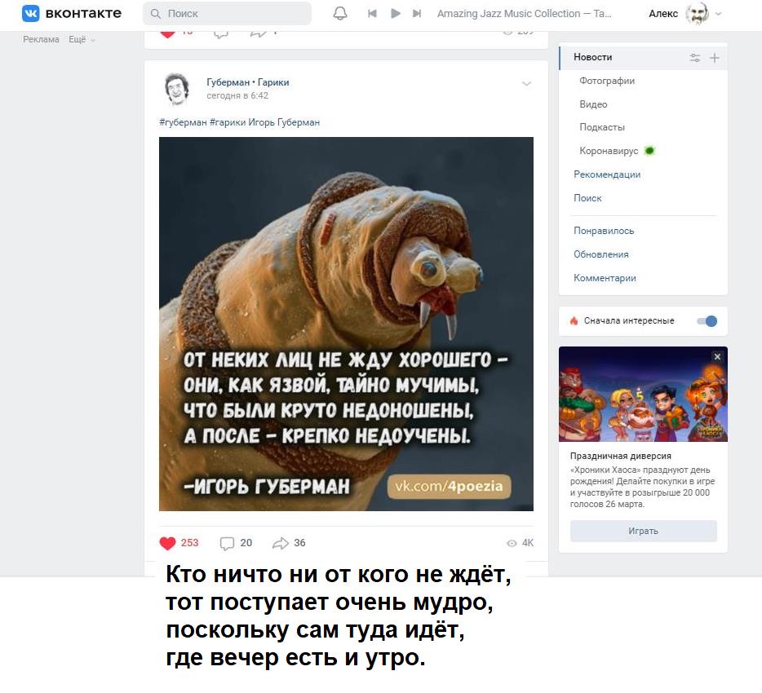Viewport: 762px width, 693px height.
Task: Open the #губерман hashtag
Action: [x=184, y=122]
